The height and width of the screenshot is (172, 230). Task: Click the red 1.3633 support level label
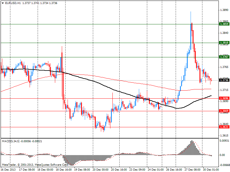[224, 127]
